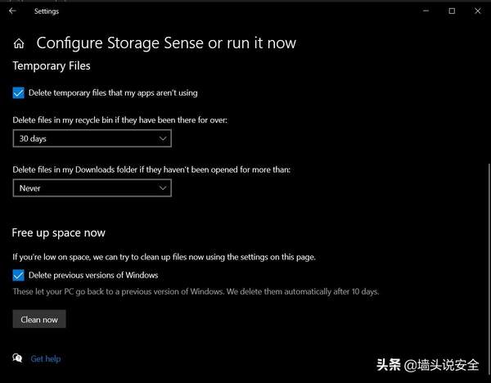Click the chevron arrow on the Never combo box
This screenshot has height=383, width=491.
161,188
